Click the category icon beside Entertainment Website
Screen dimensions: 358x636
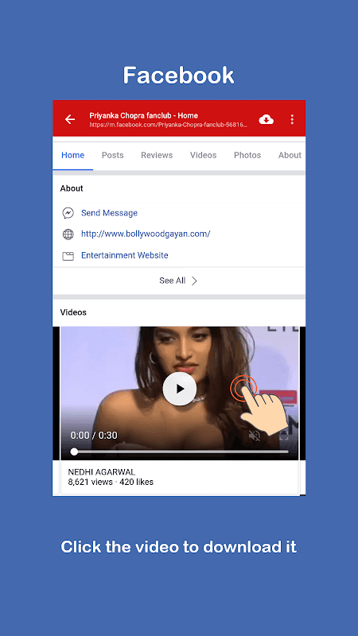pos(68,256)
